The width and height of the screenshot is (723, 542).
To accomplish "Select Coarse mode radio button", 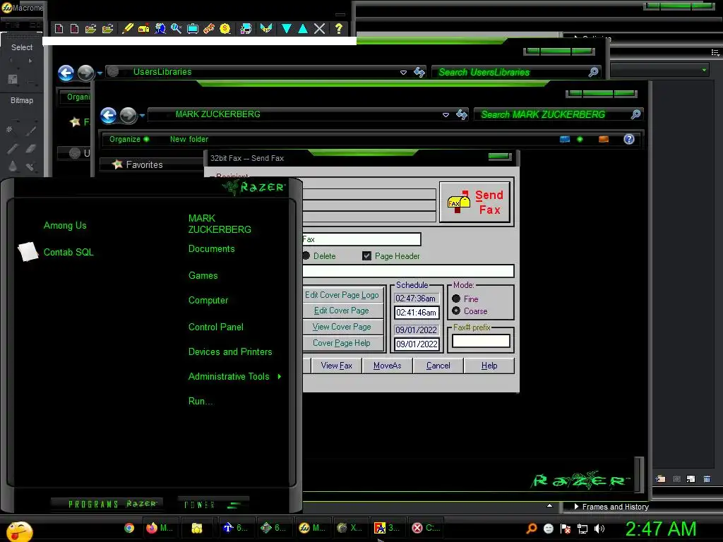I will [456, 311].
